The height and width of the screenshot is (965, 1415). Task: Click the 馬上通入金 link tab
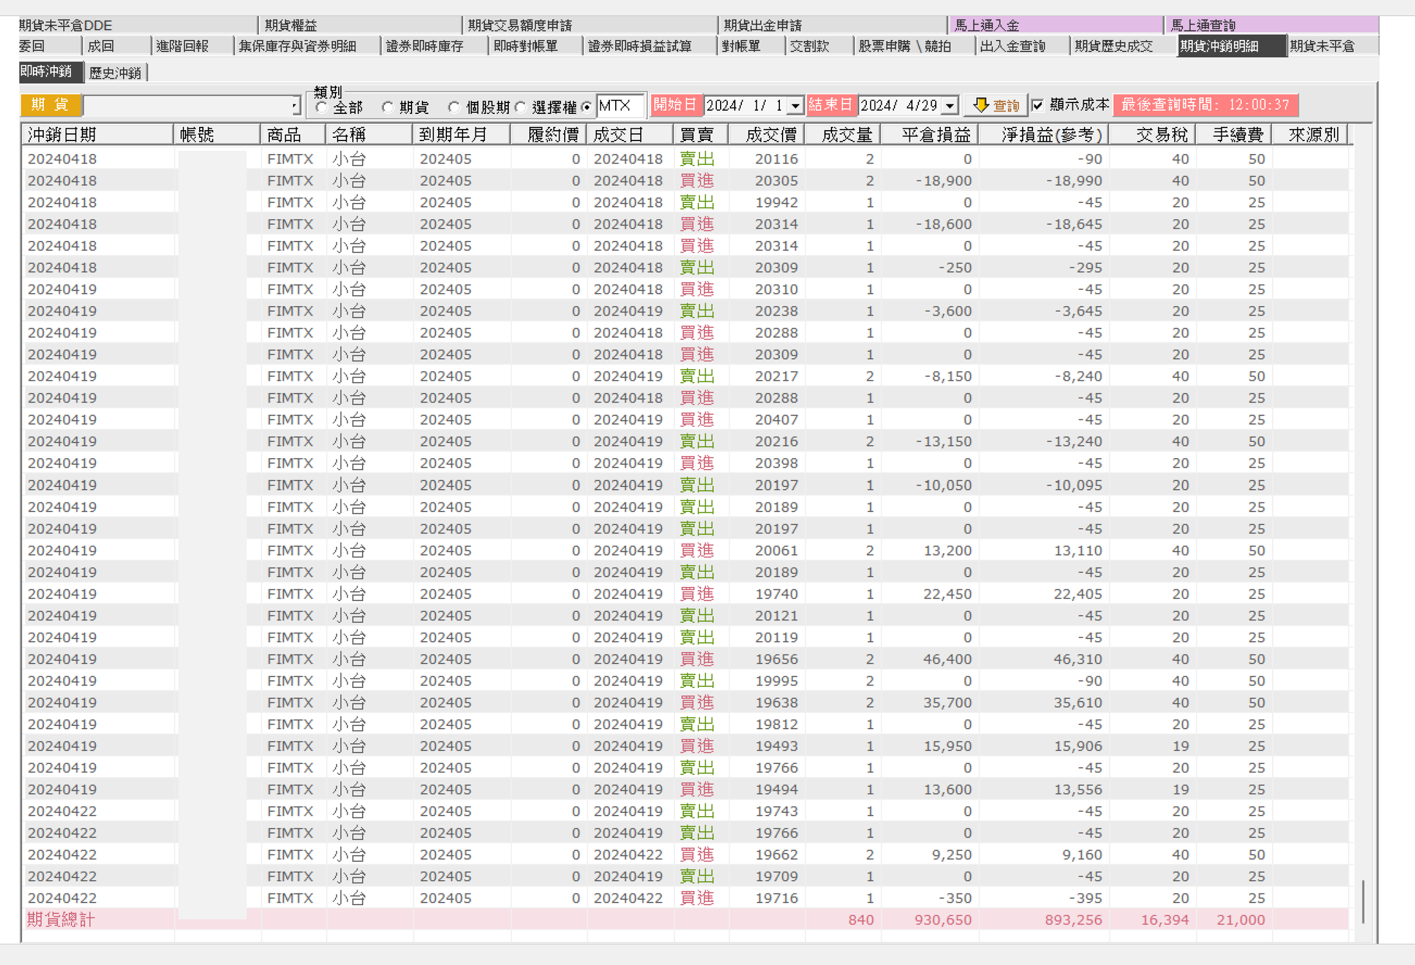pyautogui.click(x=1056, y=25)
